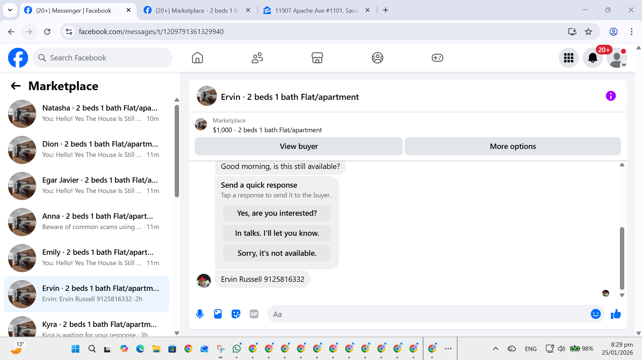642x360 pixels.
Task: Open Egar Javier's conversation
Action: (86, 186)
